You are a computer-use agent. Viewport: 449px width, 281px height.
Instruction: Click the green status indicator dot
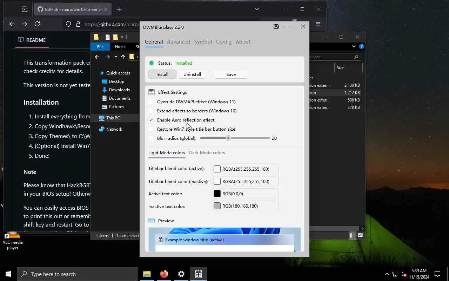pos(152,63)
